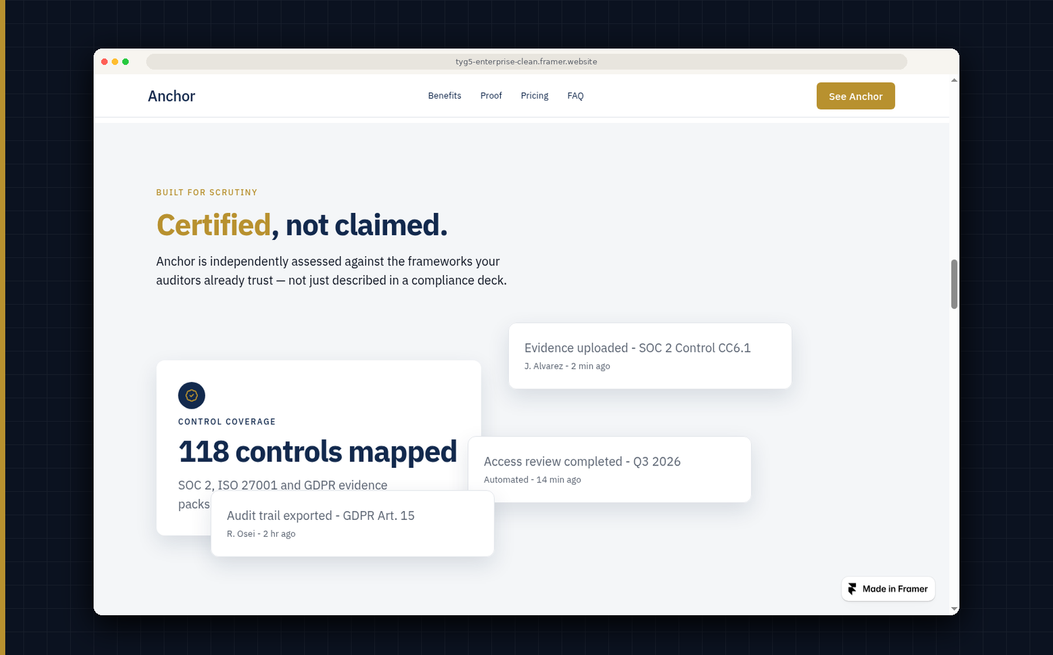Click the Certified, not claimed headline
1053x655 pixels.
(302, 225)
